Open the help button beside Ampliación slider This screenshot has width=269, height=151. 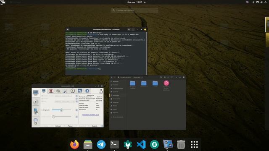76,110
